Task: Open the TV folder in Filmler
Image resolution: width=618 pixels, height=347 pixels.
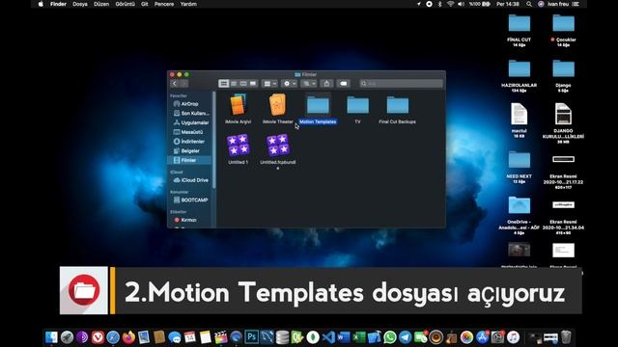Action: click(357, 105)
